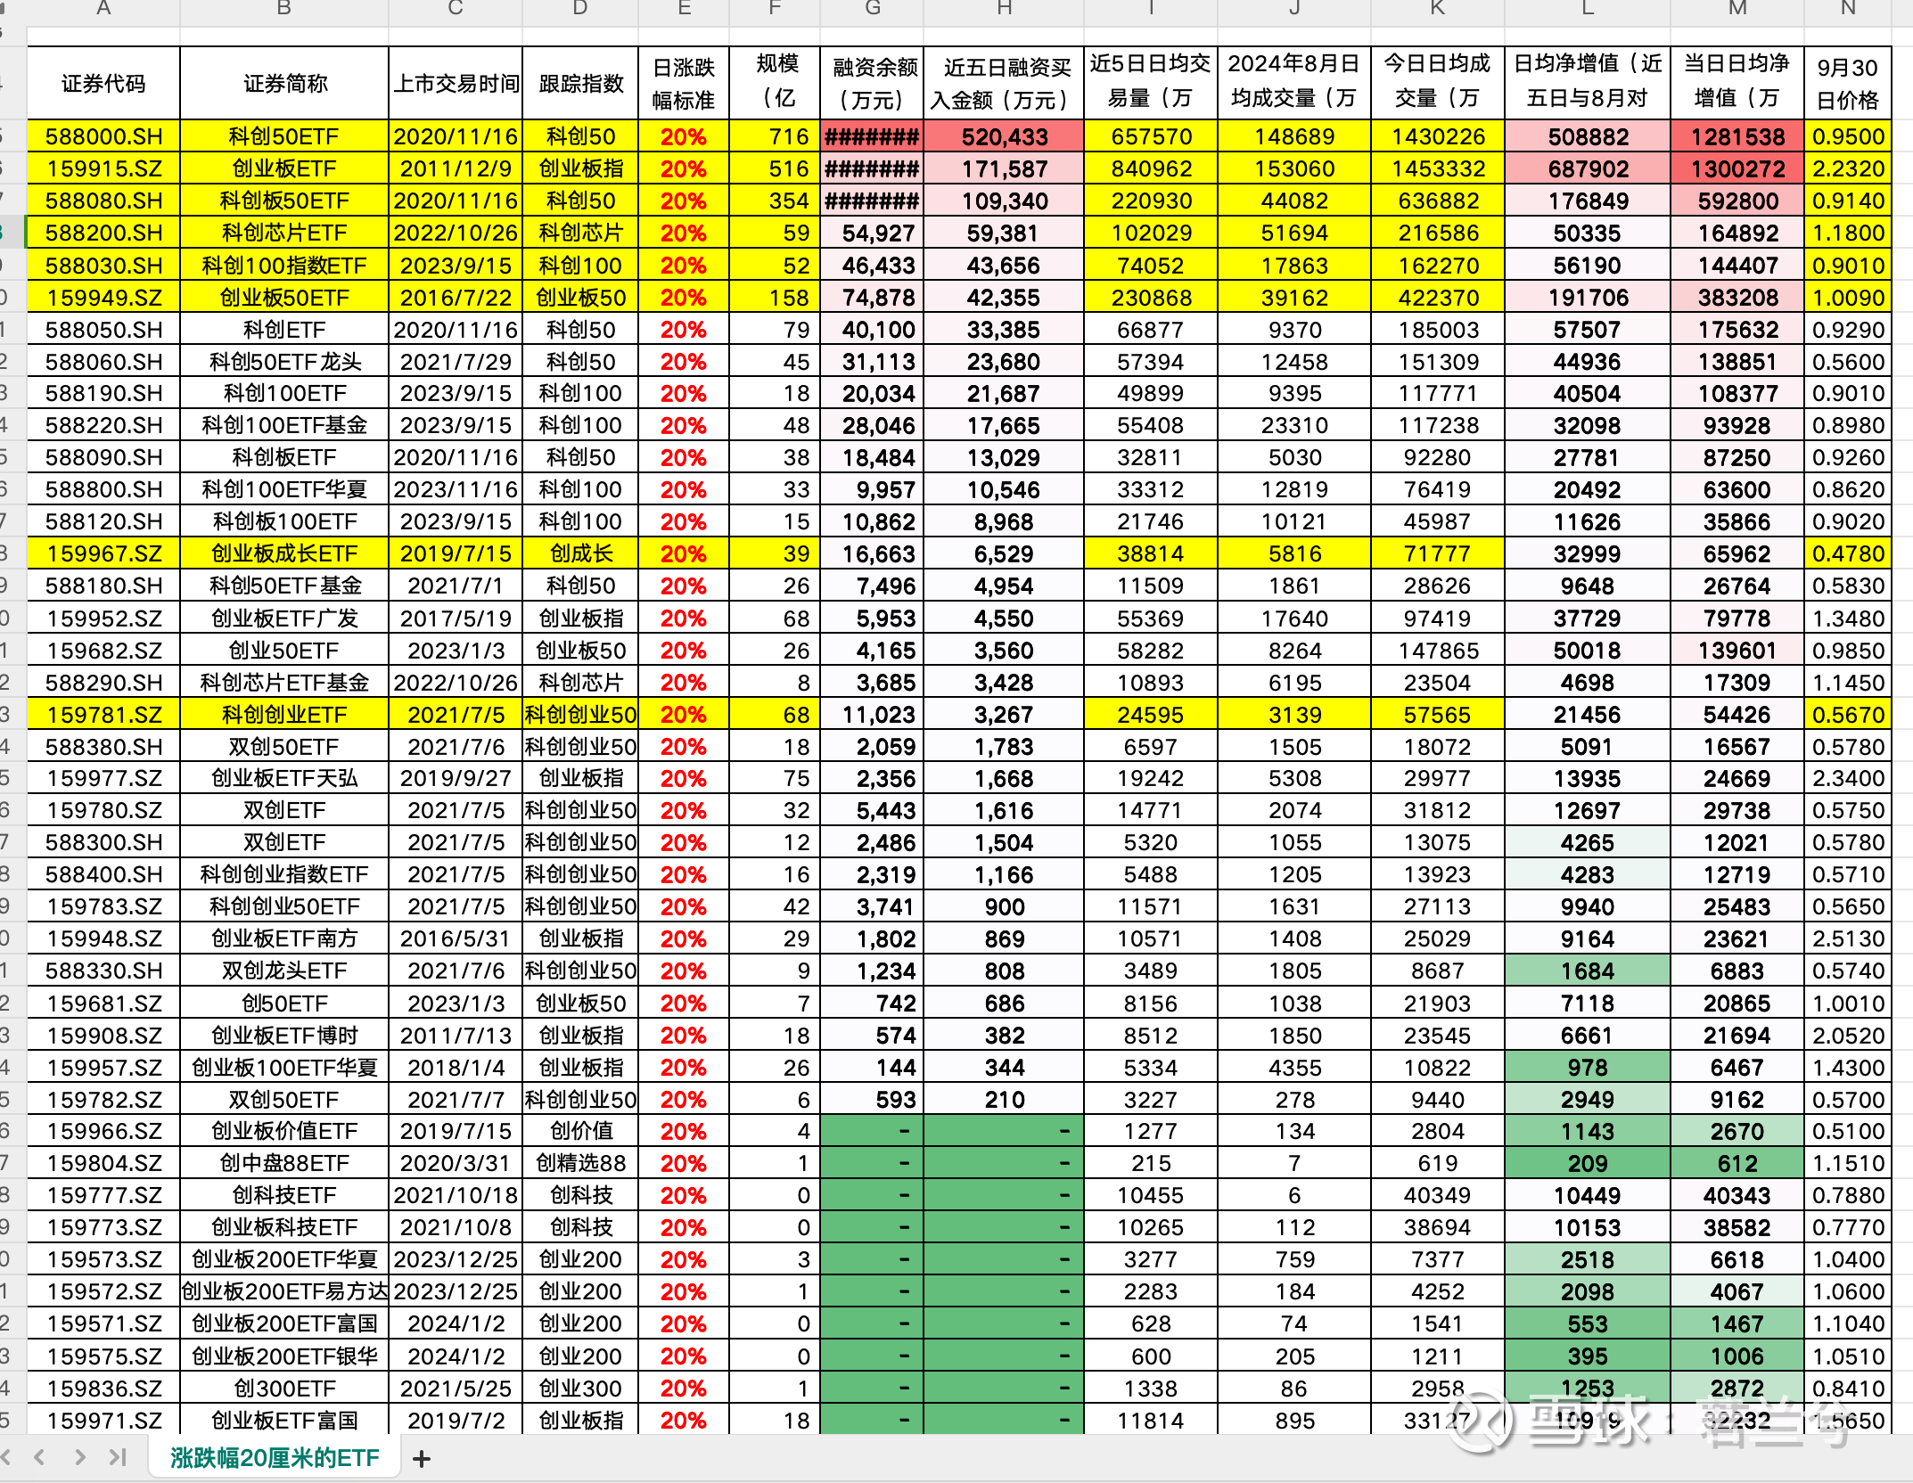Select cell 588030.SH

click(103, 266)
